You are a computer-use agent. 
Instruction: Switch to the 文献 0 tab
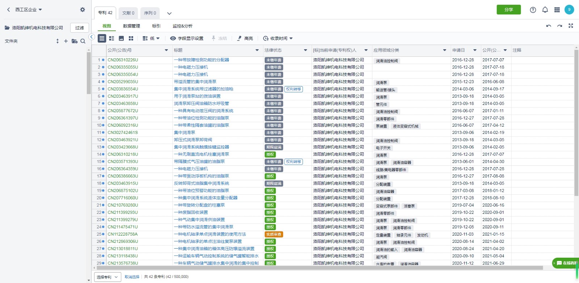tap(128, 13)
